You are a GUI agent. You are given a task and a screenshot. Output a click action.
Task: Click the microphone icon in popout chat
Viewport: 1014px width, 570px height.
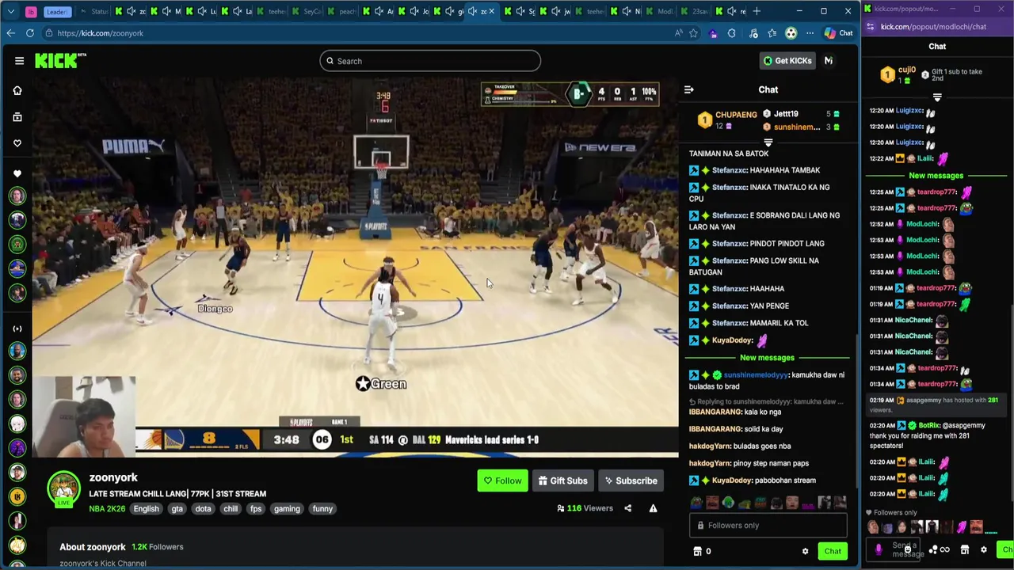878,549
